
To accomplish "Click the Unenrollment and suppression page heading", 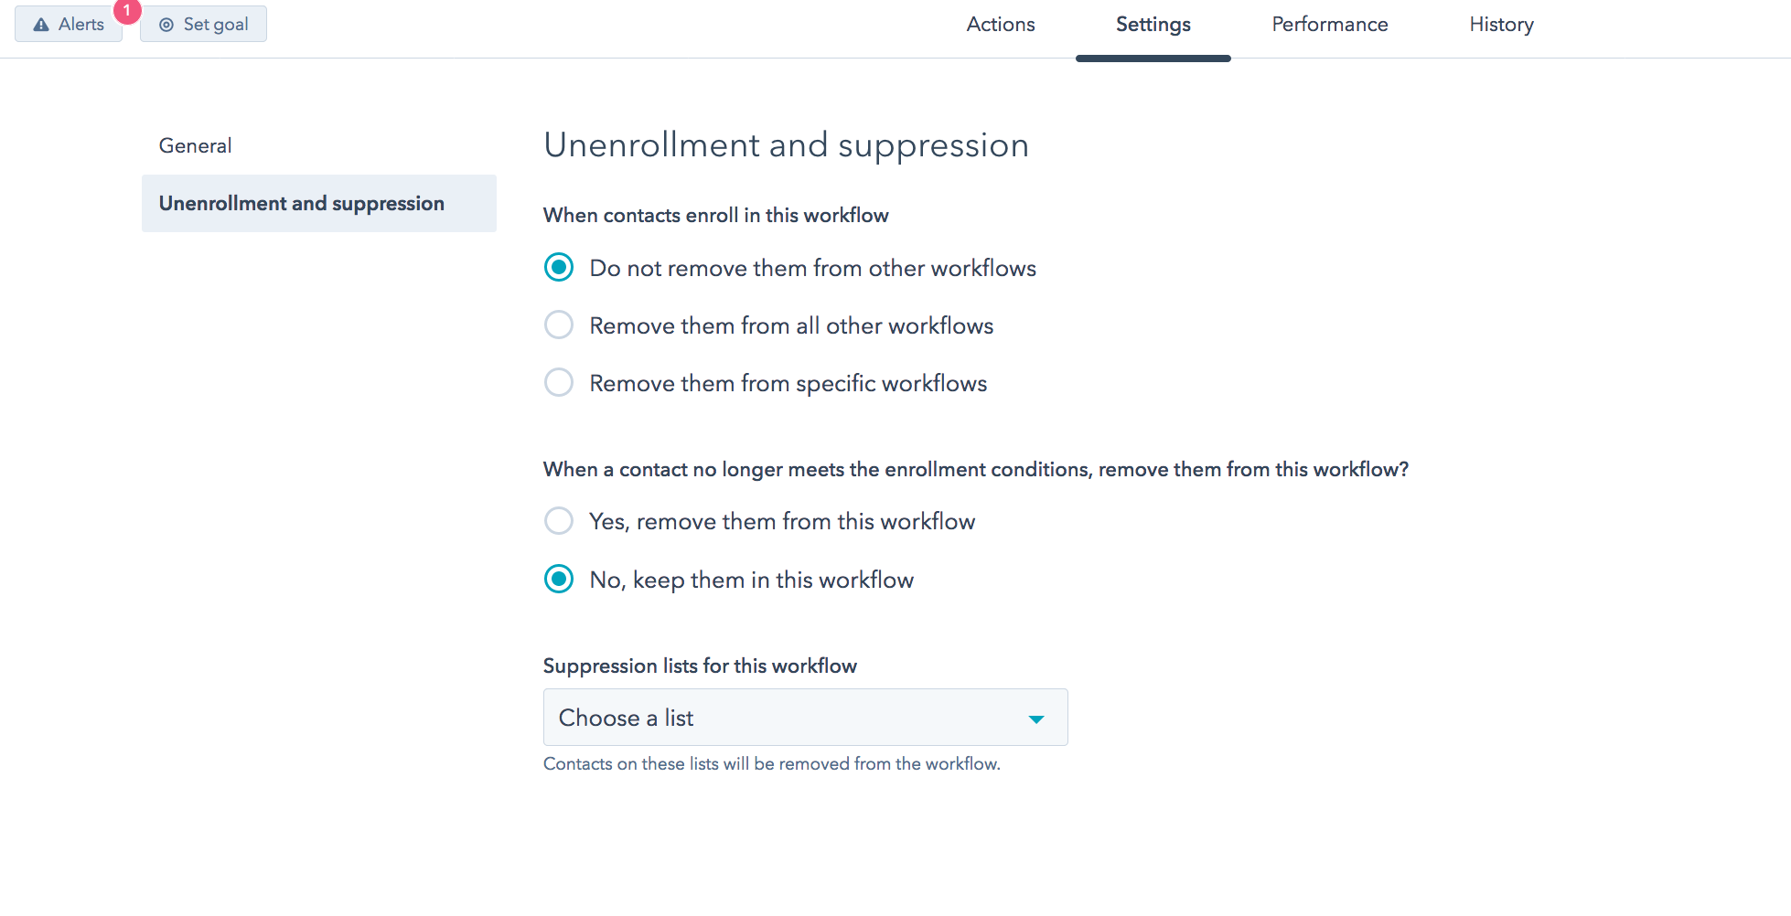I will [787, 145].
